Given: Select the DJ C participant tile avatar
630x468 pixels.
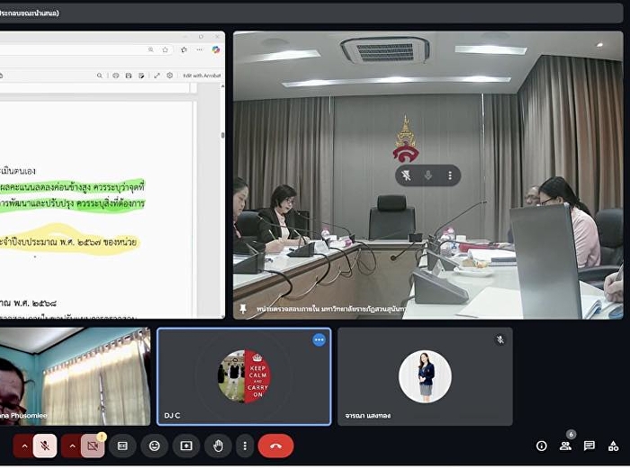Looking at the screenshot, I should point(244,376).
